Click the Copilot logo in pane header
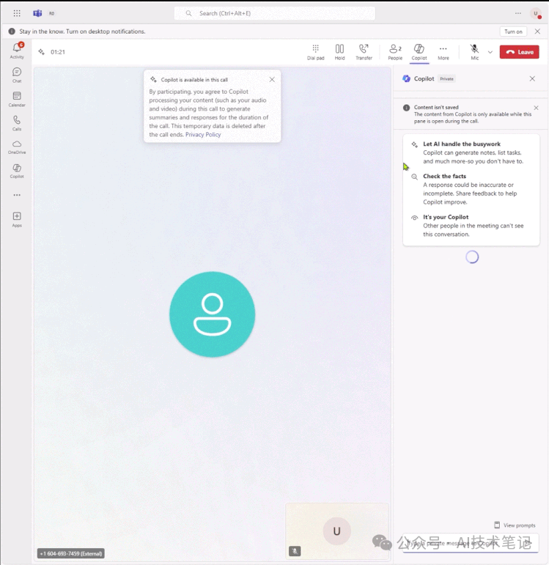Image resolution: width=549 pixels, height=565 pixels. [406, 78]
